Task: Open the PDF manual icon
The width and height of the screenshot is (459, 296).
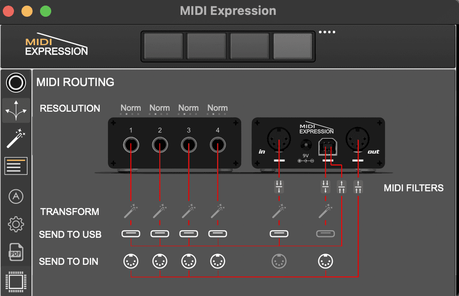Action: (x=16, y=253)
